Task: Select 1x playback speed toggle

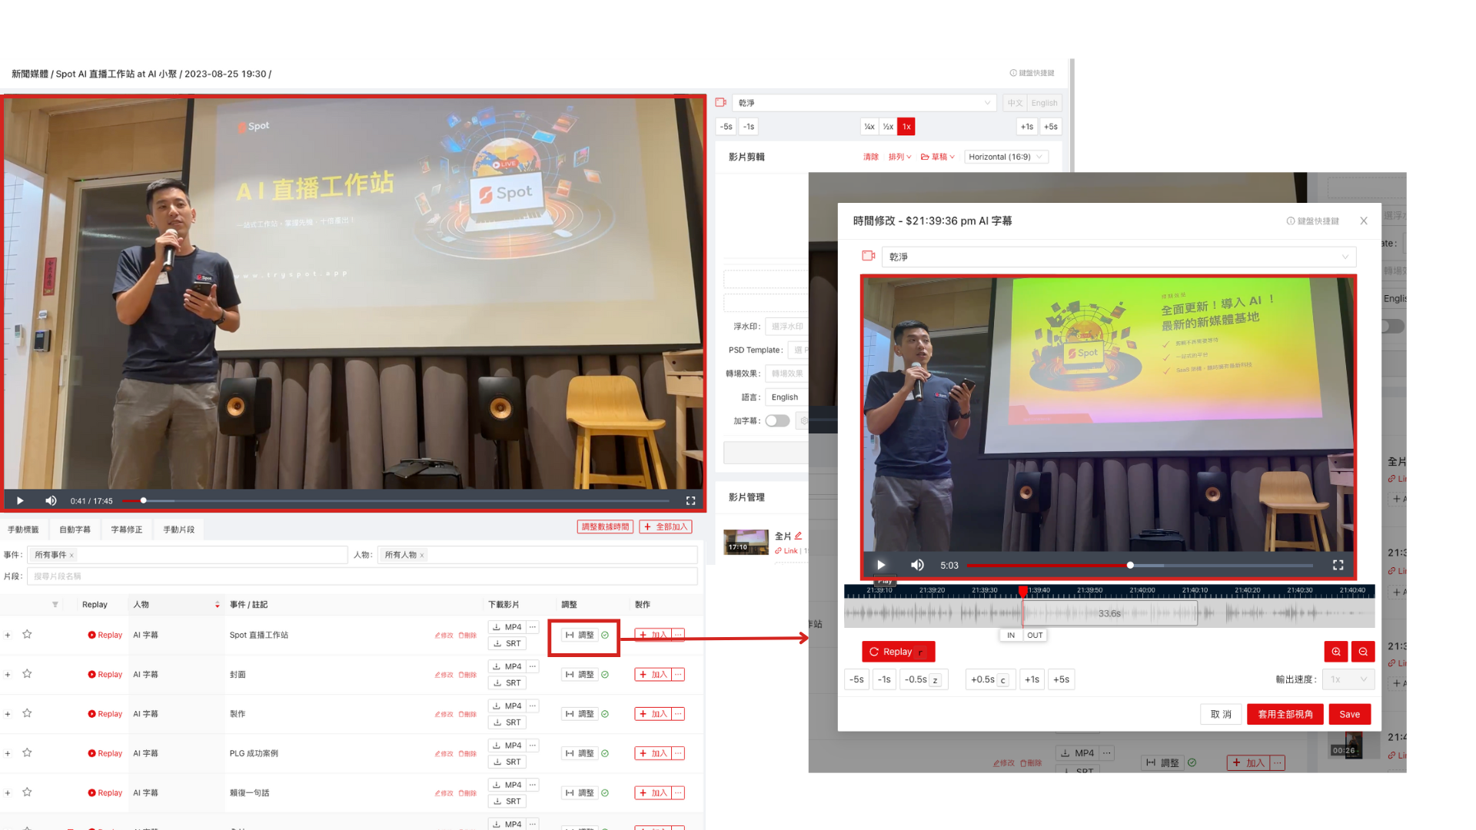Action: pos(906,126)
